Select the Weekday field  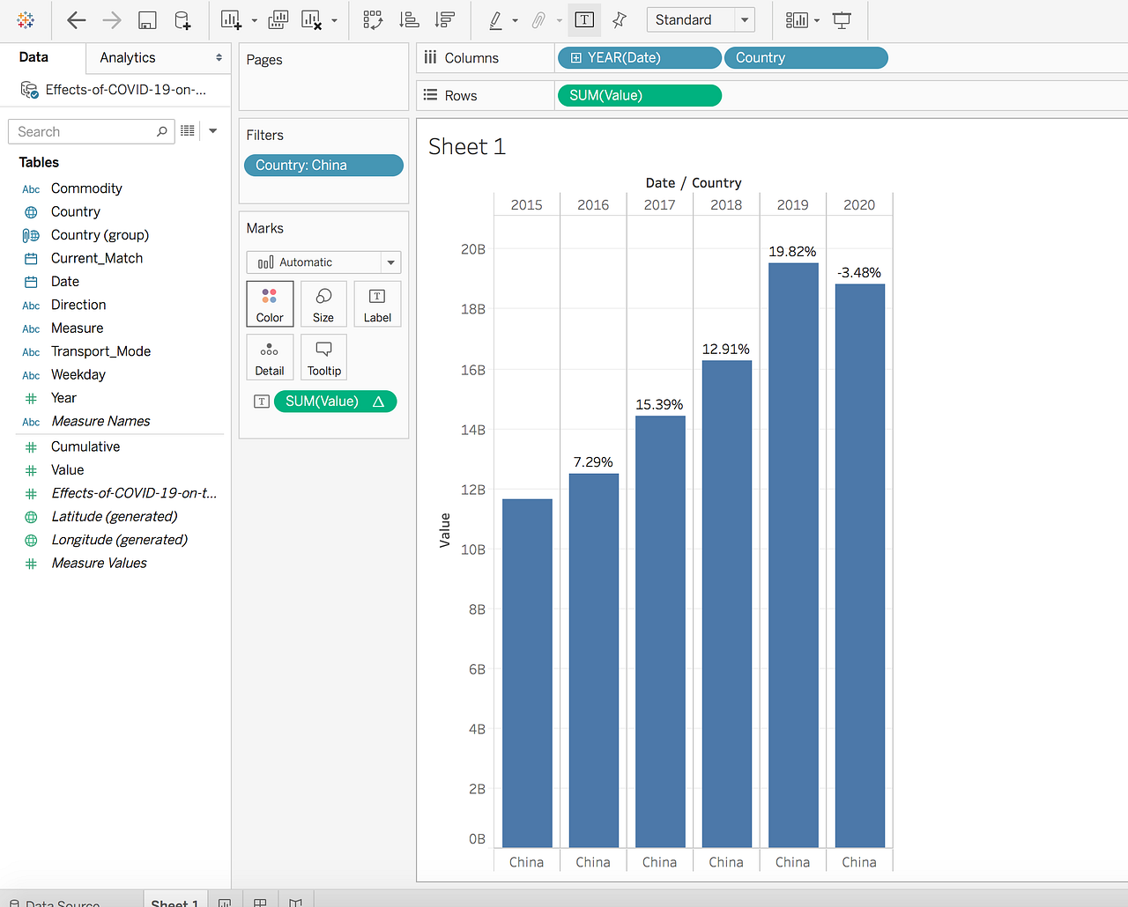tap(78, 375)
